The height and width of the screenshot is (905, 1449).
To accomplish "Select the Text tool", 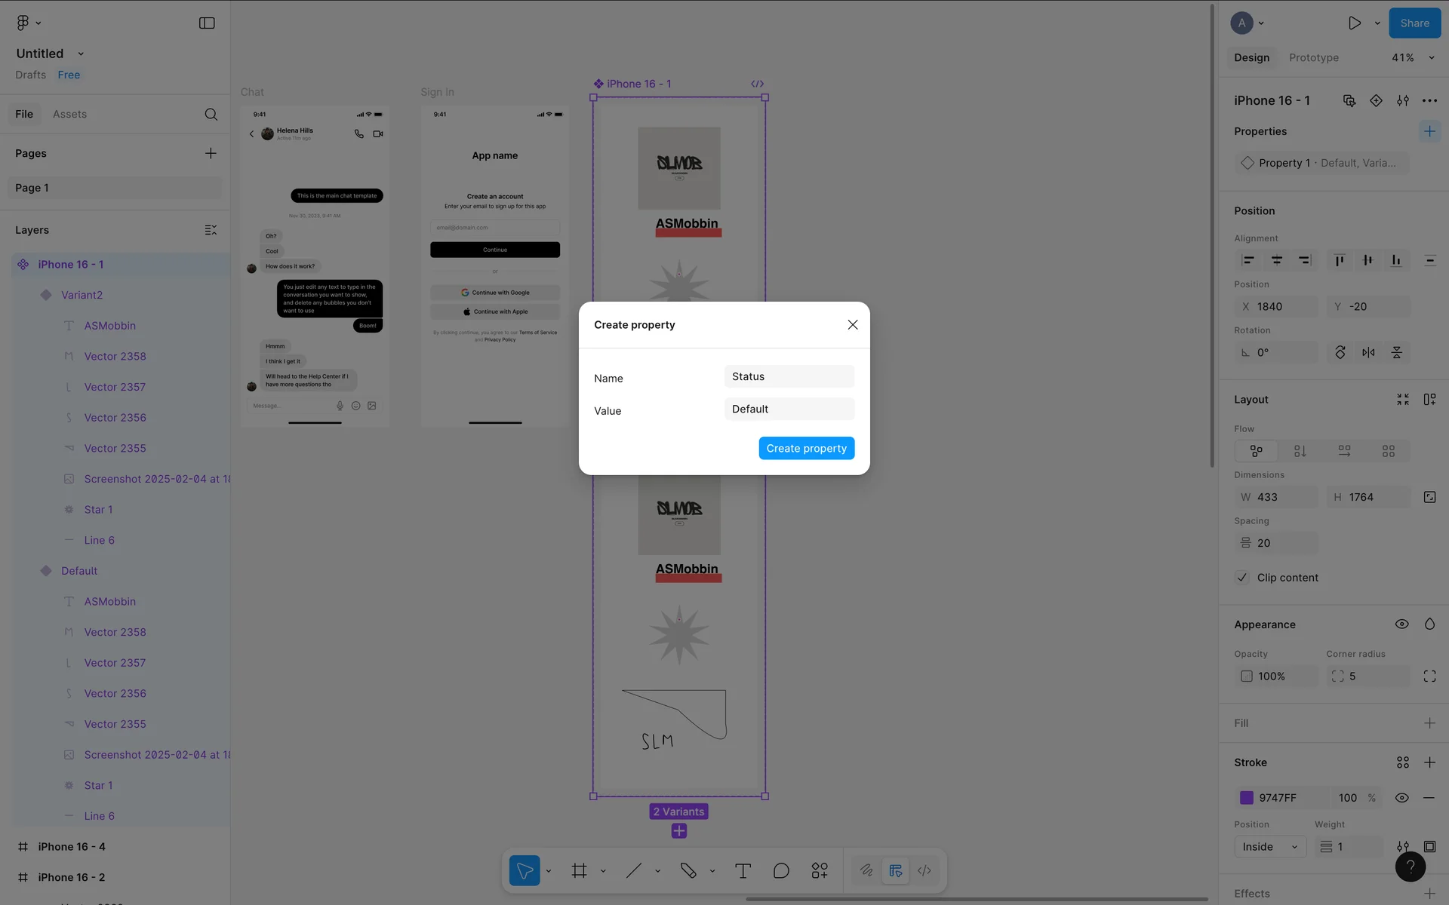I will pos(743,871).
